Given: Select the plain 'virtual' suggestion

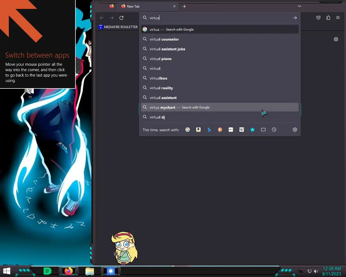Looking at the screenshot, I should pos(220,68).
